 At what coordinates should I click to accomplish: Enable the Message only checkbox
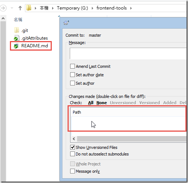tap(72, 171)
